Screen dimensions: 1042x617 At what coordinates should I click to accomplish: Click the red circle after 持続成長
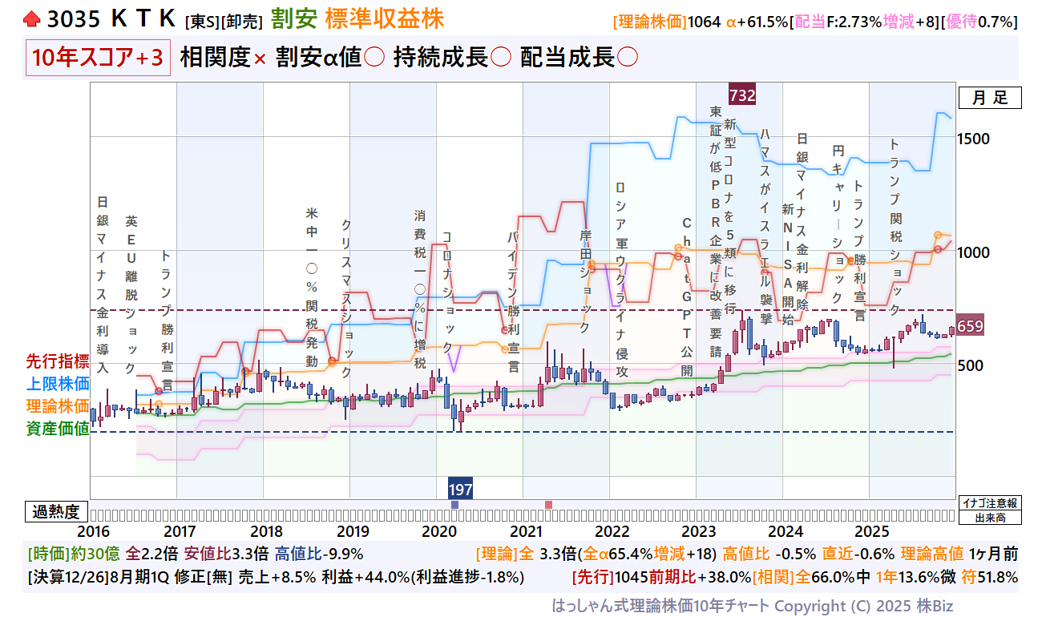500,58
